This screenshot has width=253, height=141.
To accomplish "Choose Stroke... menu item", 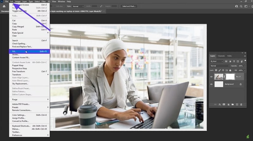I will click(29, 54).
